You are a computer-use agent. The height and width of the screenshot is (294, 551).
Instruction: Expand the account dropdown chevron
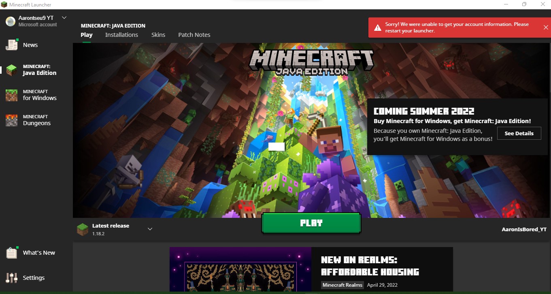[x=64, y=18]
